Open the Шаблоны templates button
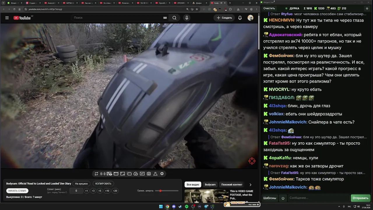Image resolution: width=373 pixels, height=210 pixels. pos(270,198)
